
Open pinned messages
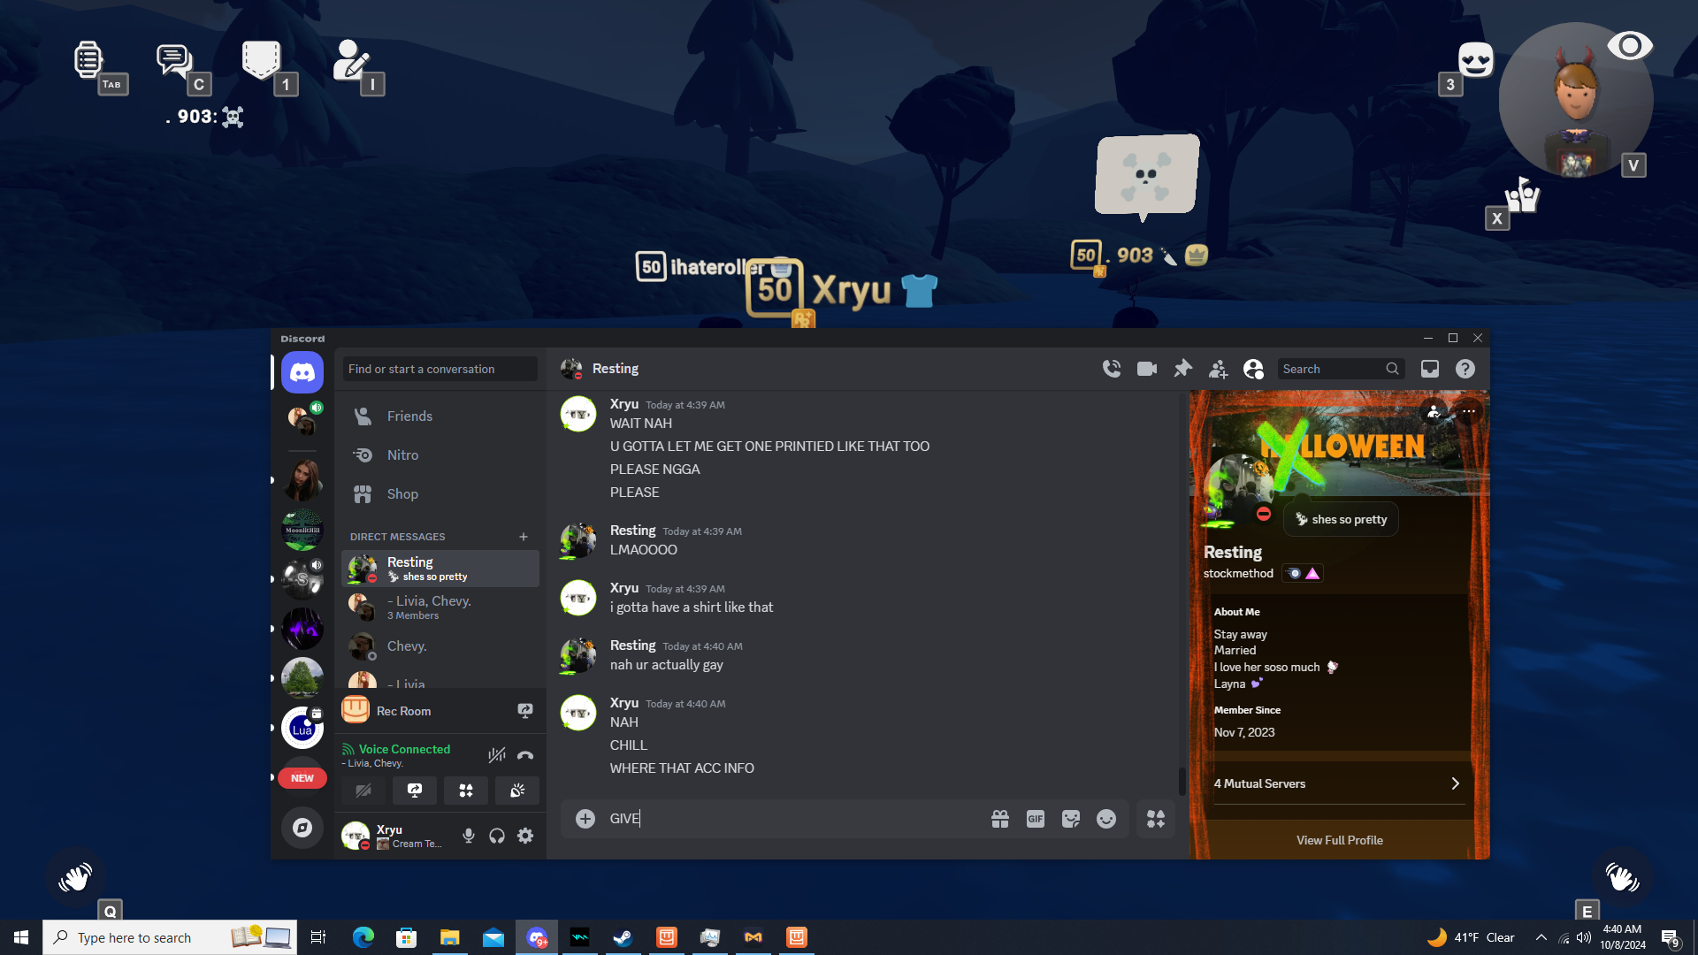(x=1182, y=369)
